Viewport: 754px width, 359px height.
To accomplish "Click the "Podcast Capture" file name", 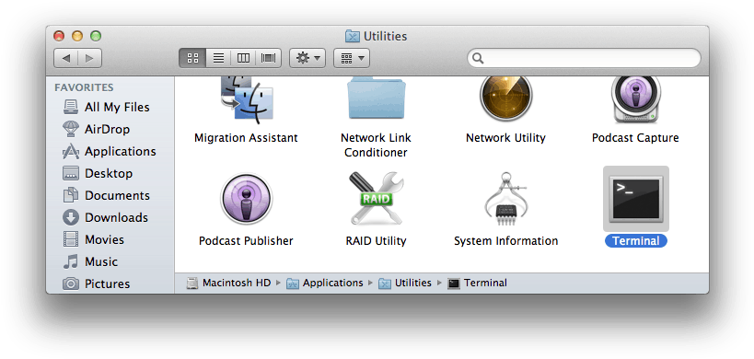I will tap(635, 138).
